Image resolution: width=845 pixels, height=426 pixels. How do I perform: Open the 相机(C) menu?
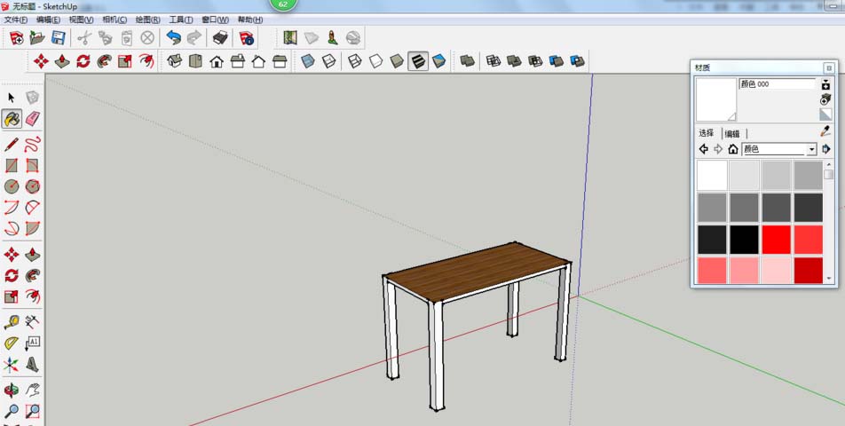115,20
